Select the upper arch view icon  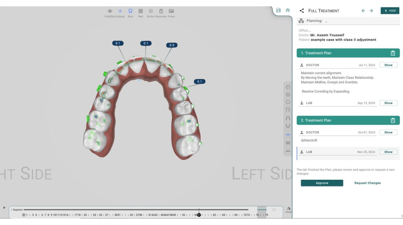click(x=288, y=118)
